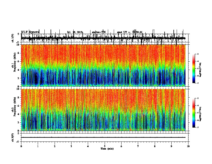
Task: Click the ch.1 spectrogram plot area
Action: click(103, 65)
